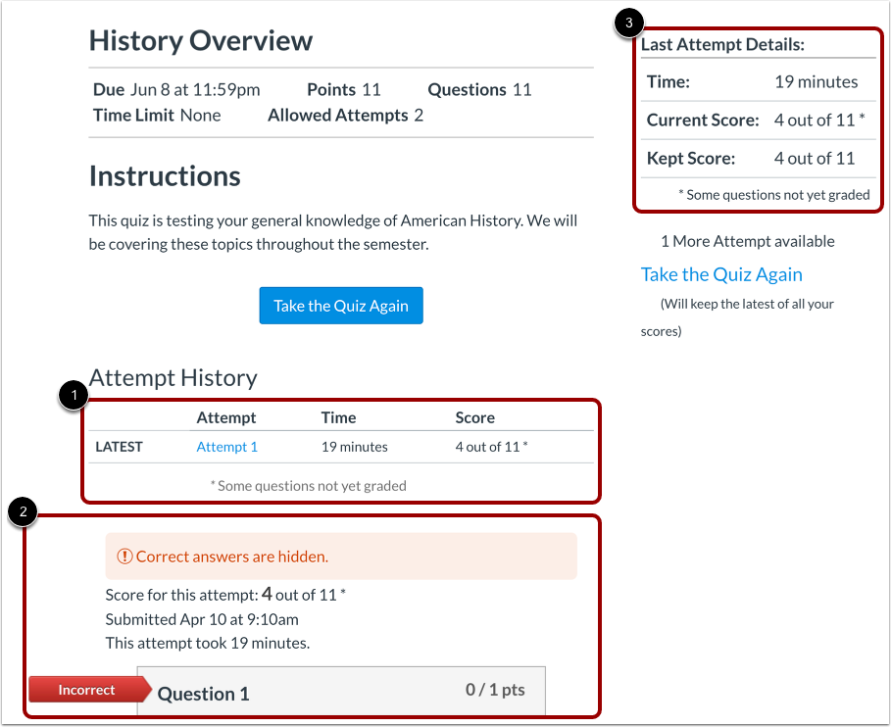Image resolution: width=891 pixels, height=727 pixels.
Task: Click the Current Score 4 out of 11 value
Action: point(818,120)
